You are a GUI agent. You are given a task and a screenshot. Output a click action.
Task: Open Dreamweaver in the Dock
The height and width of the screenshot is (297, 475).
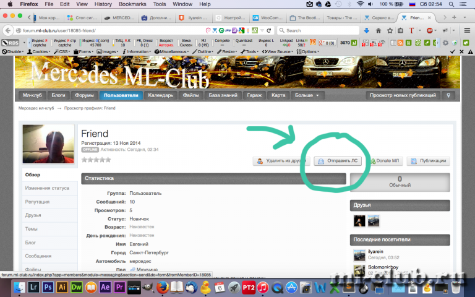tap(76, 287)
